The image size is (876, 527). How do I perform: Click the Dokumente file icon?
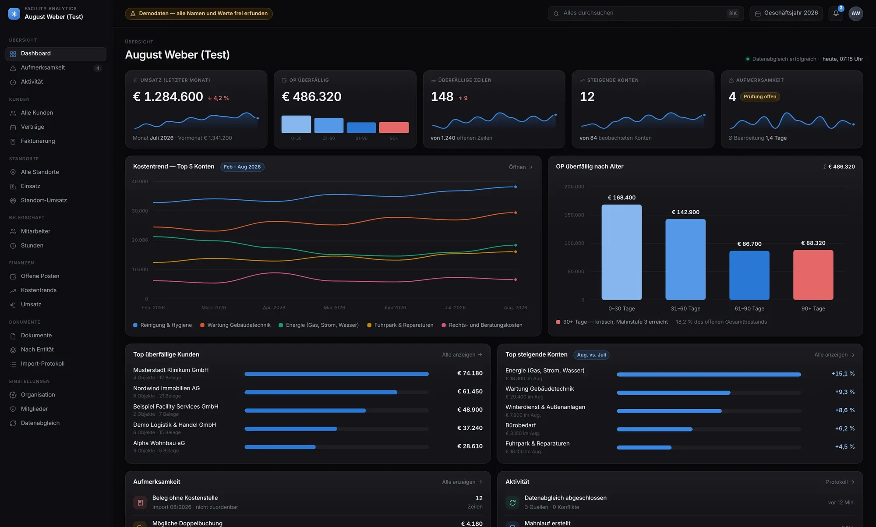point(13,336)
